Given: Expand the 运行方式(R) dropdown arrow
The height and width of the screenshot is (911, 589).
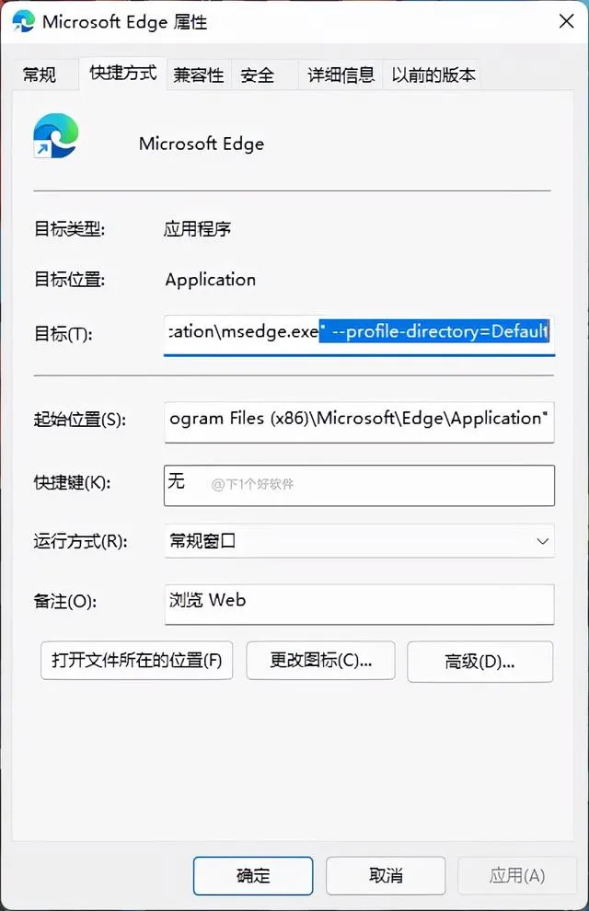Looking at the screenshot, I should 543,541.
